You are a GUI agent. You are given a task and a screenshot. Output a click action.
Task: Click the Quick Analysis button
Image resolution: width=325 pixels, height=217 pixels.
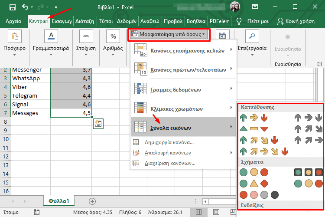pyautogui.click(x=98, y=124)
